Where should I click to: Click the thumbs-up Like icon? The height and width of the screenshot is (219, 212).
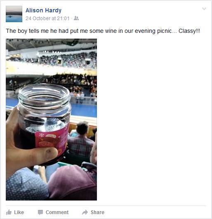tap(9, 212)
